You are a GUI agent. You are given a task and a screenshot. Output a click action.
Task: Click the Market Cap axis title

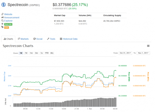[4, 76]
